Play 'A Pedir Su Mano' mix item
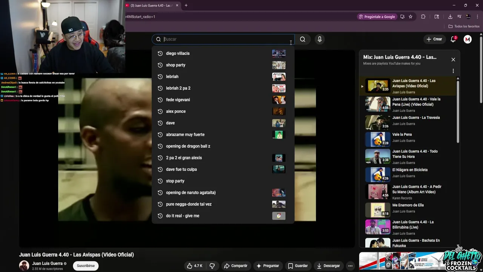 pyautogui.click(x=408, y=192)
